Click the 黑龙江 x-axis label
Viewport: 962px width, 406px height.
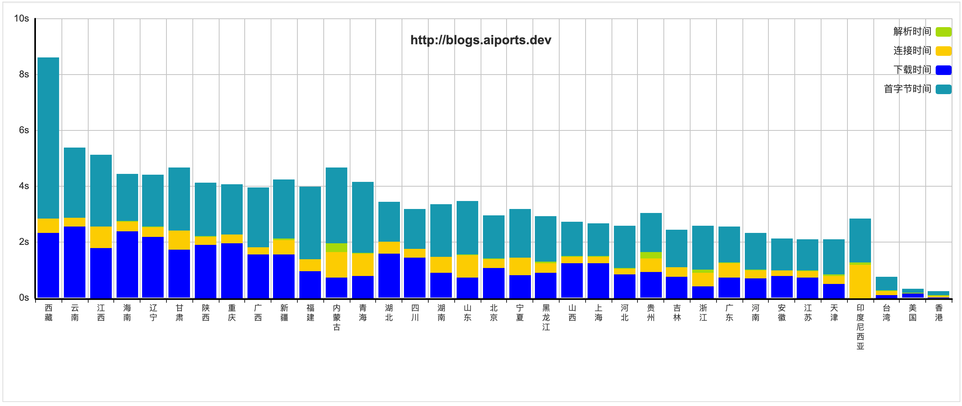point(546,317)
